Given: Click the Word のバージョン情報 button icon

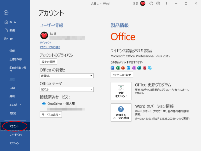Looking at the screenshot, I should (121, 112).
